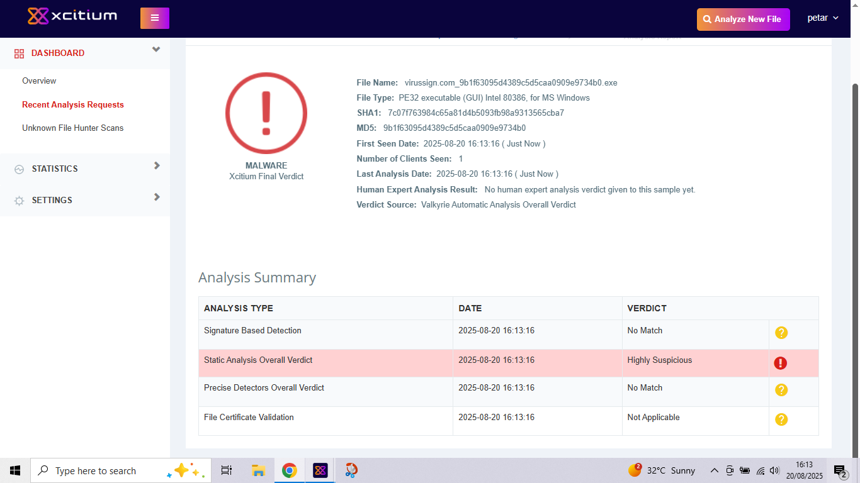Select Static Analysis Overall Verdict row label
The image size is (860, 483).
pos(258,360)
